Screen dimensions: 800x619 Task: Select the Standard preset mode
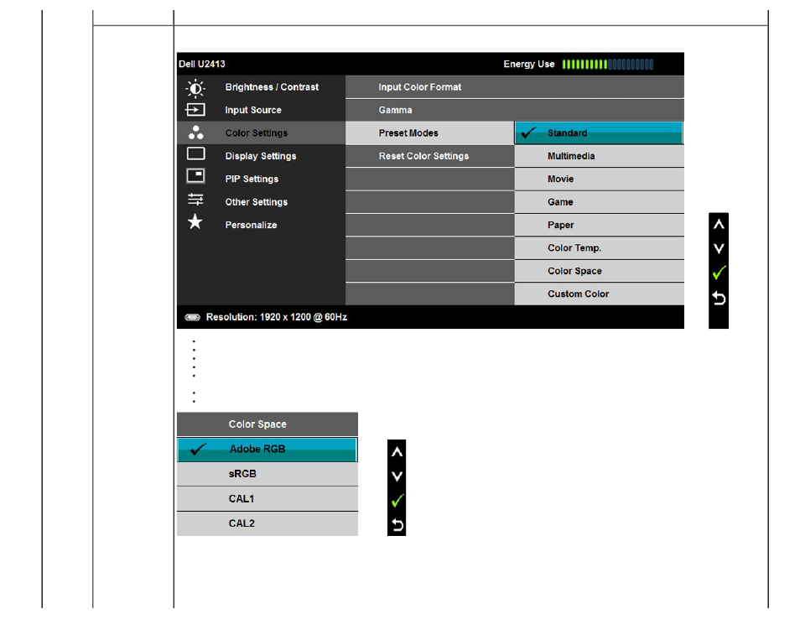[599, 133]
